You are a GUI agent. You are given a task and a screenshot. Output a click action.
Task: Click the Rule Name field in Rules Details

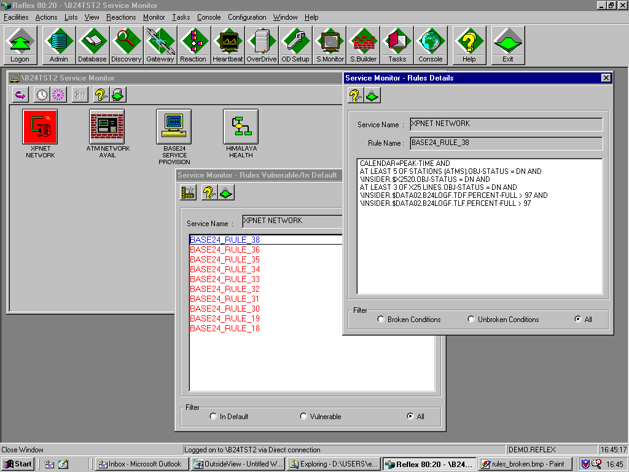pyautogui.click(x=506, y=143)
